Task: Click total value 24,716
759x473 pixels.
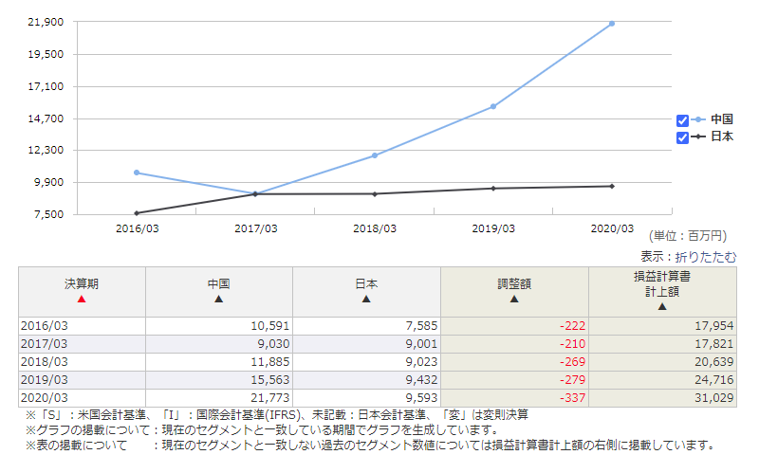Action: [x=714, y=380]
